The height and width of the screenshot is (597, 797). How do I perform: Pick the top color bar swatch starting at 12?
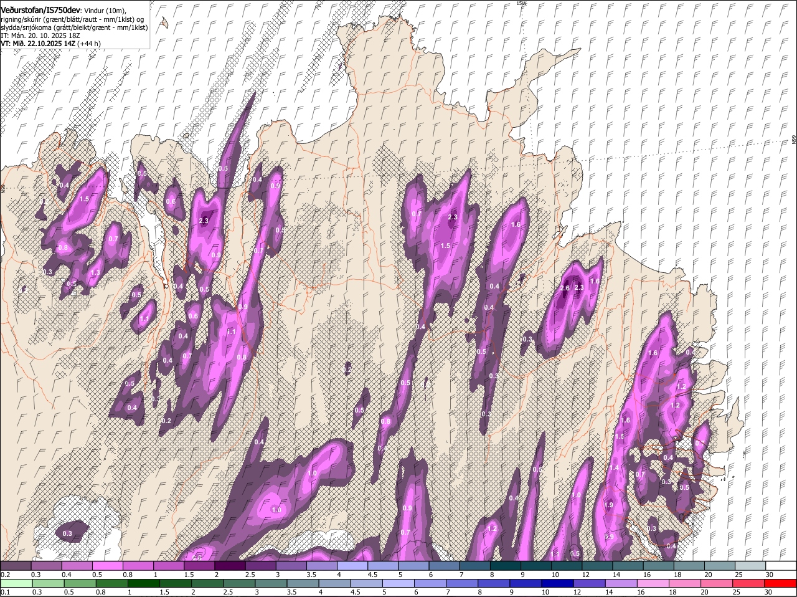[597, 566]
